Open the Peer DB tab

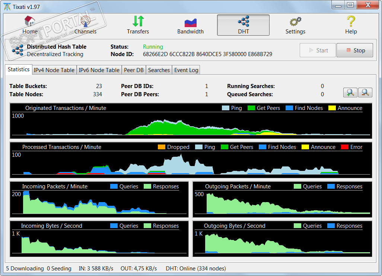tap(134, 70)
